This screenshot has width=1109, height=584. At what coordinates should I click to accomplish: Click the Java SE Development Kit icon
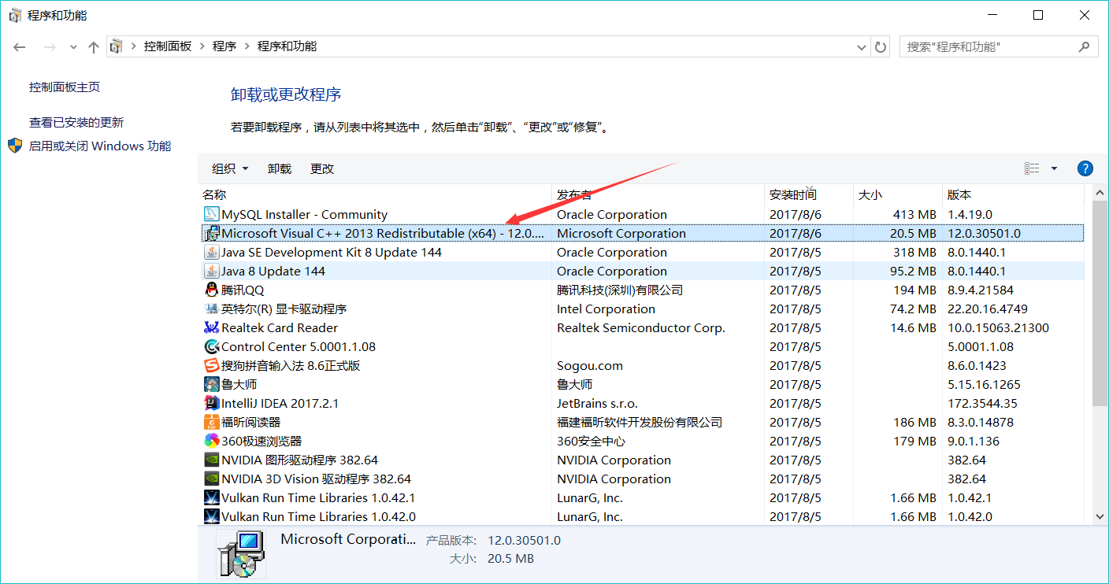pyautogui.click(x=211, y=252)
